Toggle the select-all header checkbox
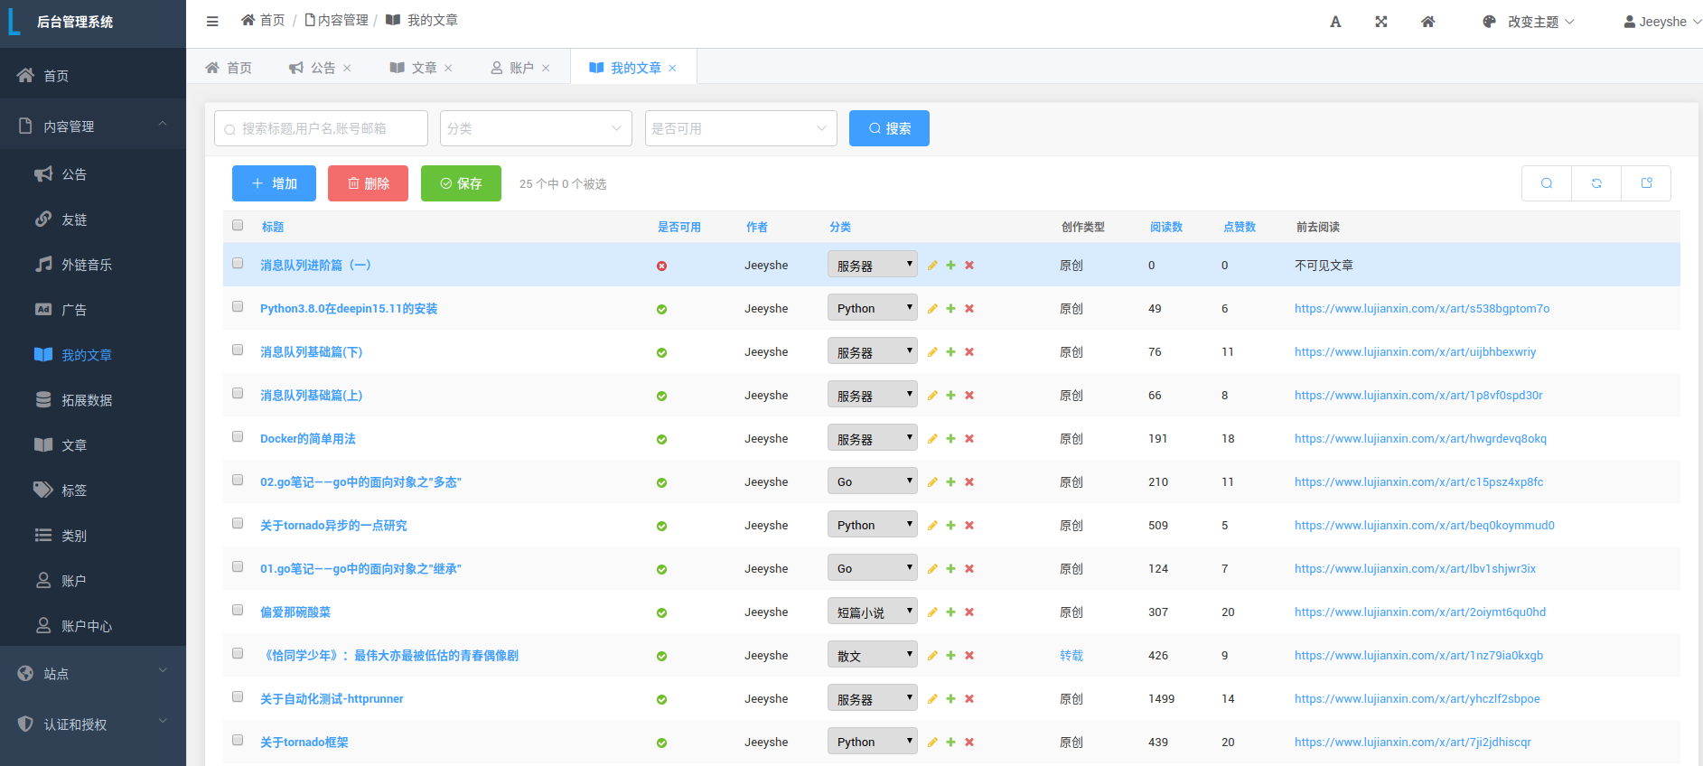Screen dimensions: 1703x766 tap(238, 225)
